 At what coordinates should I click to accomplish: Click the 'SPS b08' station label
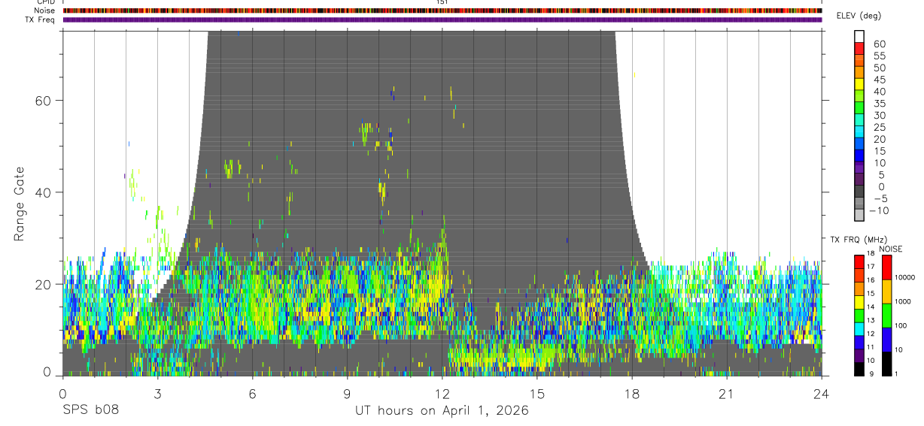click(90, 410)
